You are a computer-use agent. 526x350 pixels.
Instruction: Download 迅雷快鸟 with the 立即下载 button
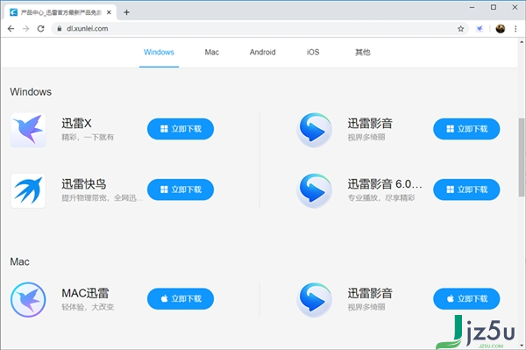pos(181,189)
